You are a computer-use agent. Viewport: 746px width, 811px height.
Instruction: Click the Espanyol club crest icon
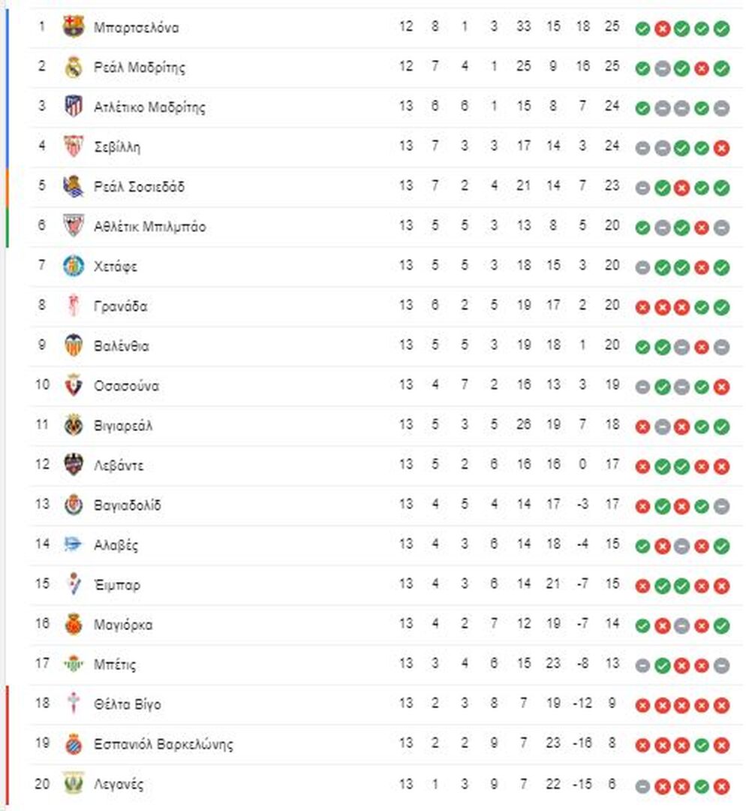coord(73,743)
